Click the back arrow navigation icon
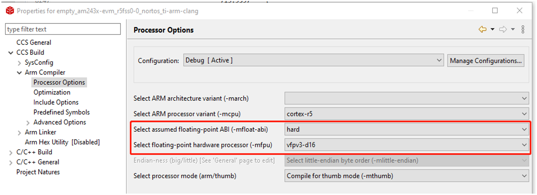 [483, 30]
